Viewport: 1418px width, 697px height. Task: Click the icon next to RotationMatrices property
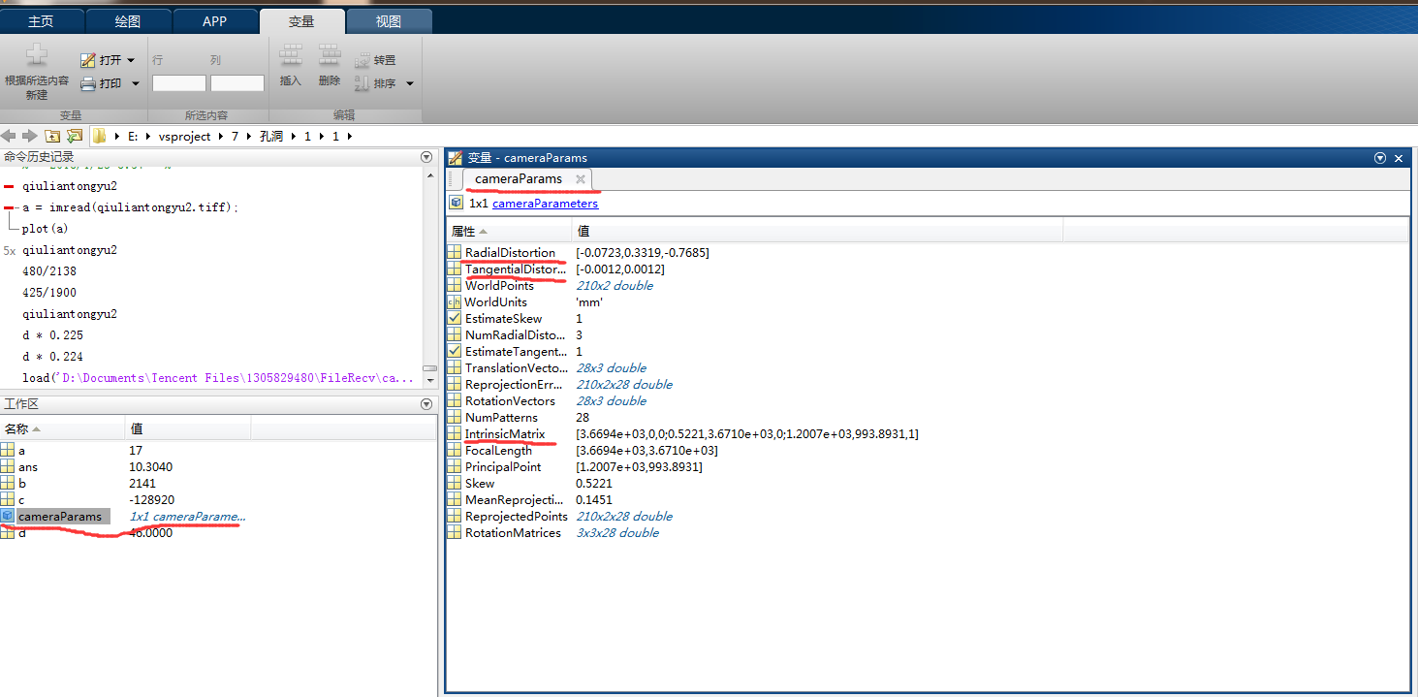[455, 533]
